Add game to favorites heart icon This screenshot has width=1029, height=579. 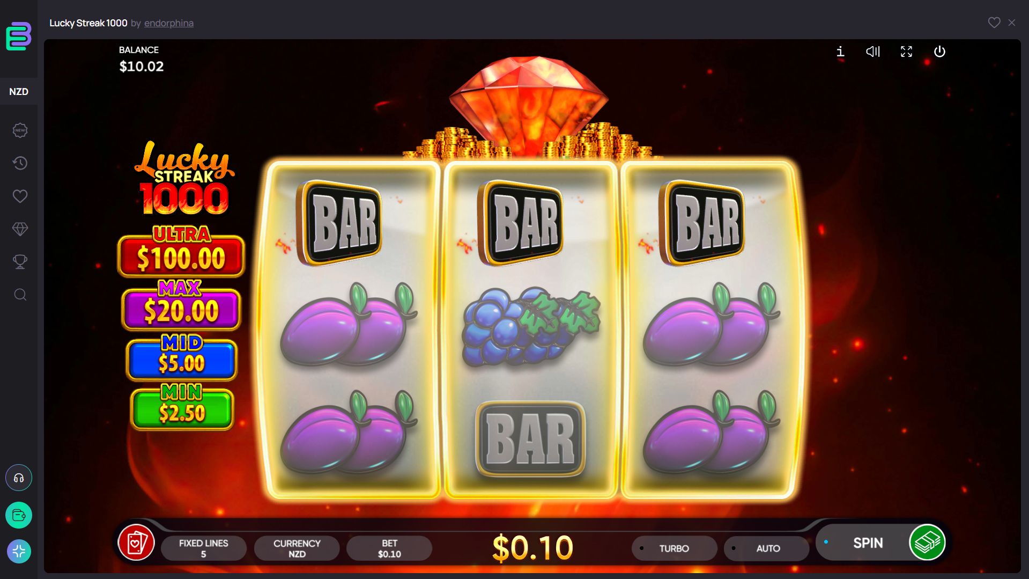[x=994, y=23]
